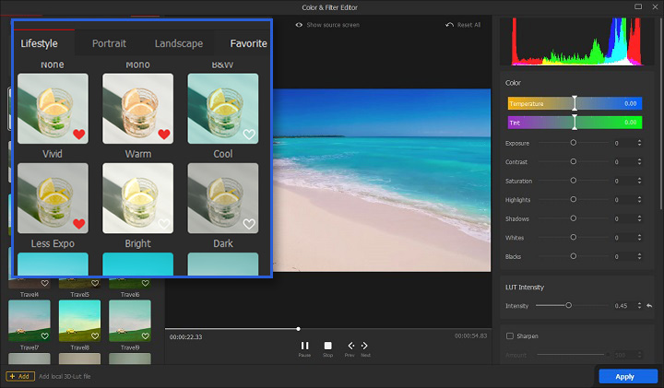
Task: Adjust Exposure value with the stepper arrows
Action: pos(640,143)
